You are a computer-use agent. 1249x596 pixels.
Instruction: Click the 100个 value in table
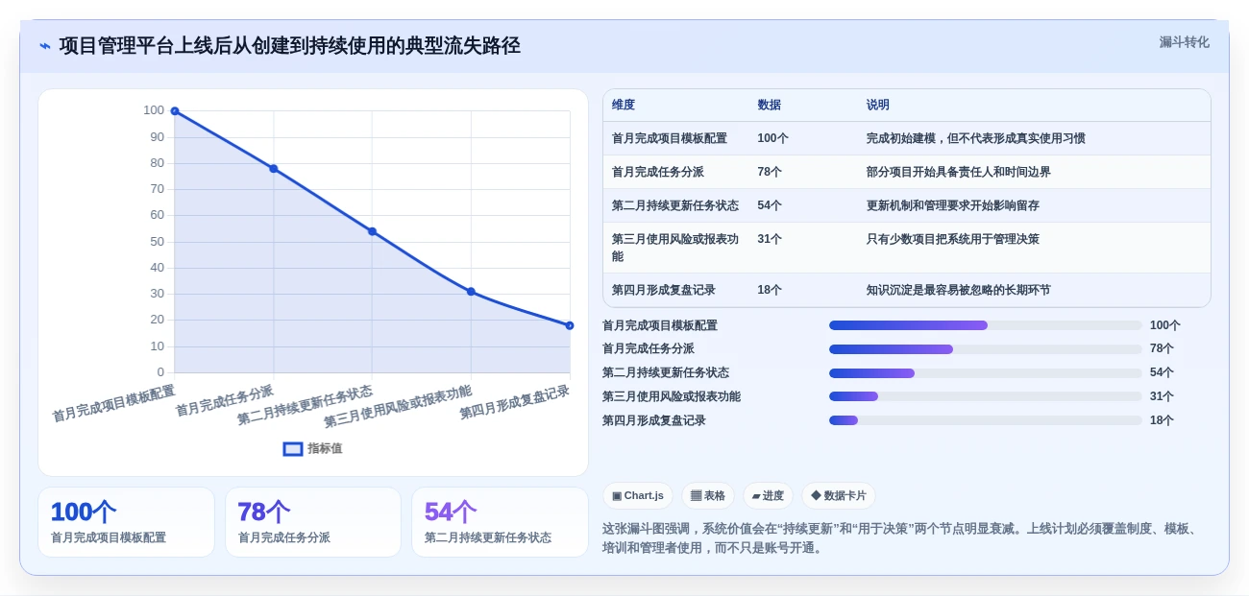pyautogui.click(x=772, y=138)
